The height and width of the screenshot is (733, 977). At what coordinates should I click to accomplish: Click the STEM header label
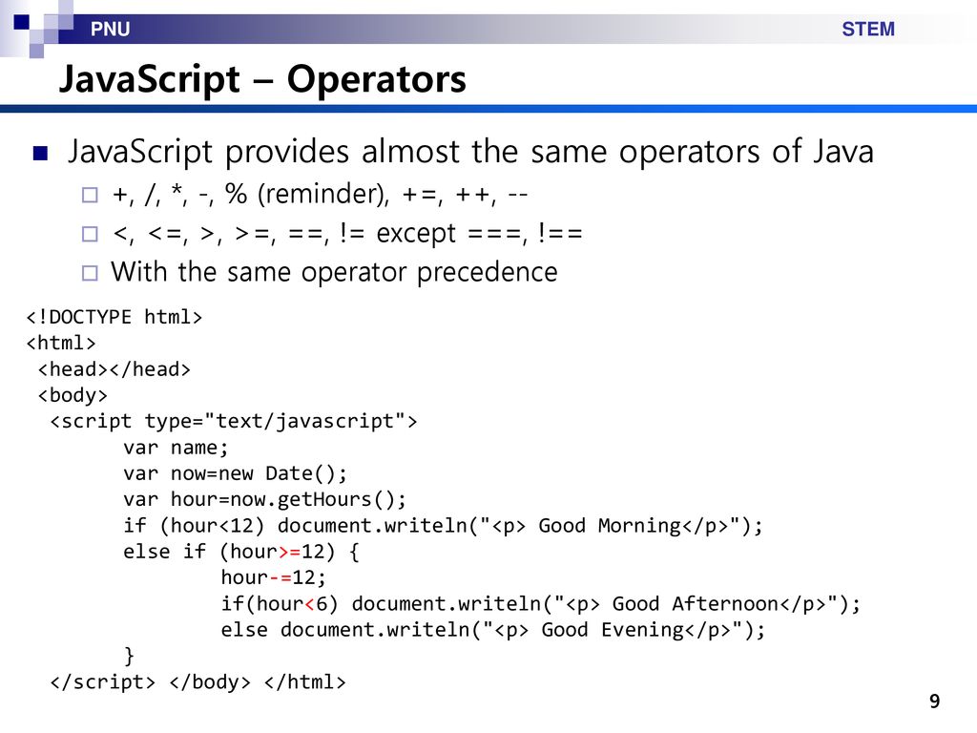tap(868, 30)
